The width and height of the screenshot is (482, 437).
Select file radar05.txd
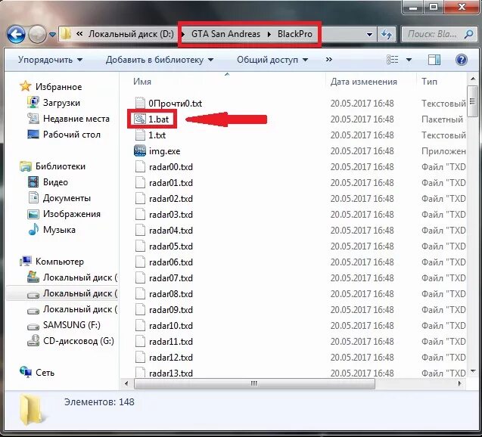pos(171,246)
